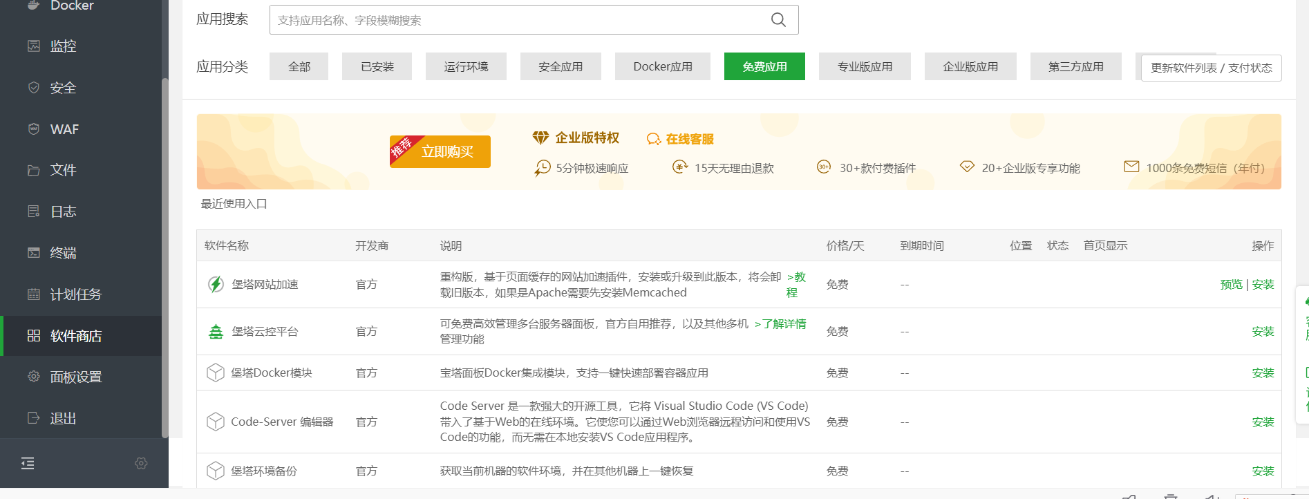
Task: Install Code-Server 编辑器
Action: [x=1263, y=422]
